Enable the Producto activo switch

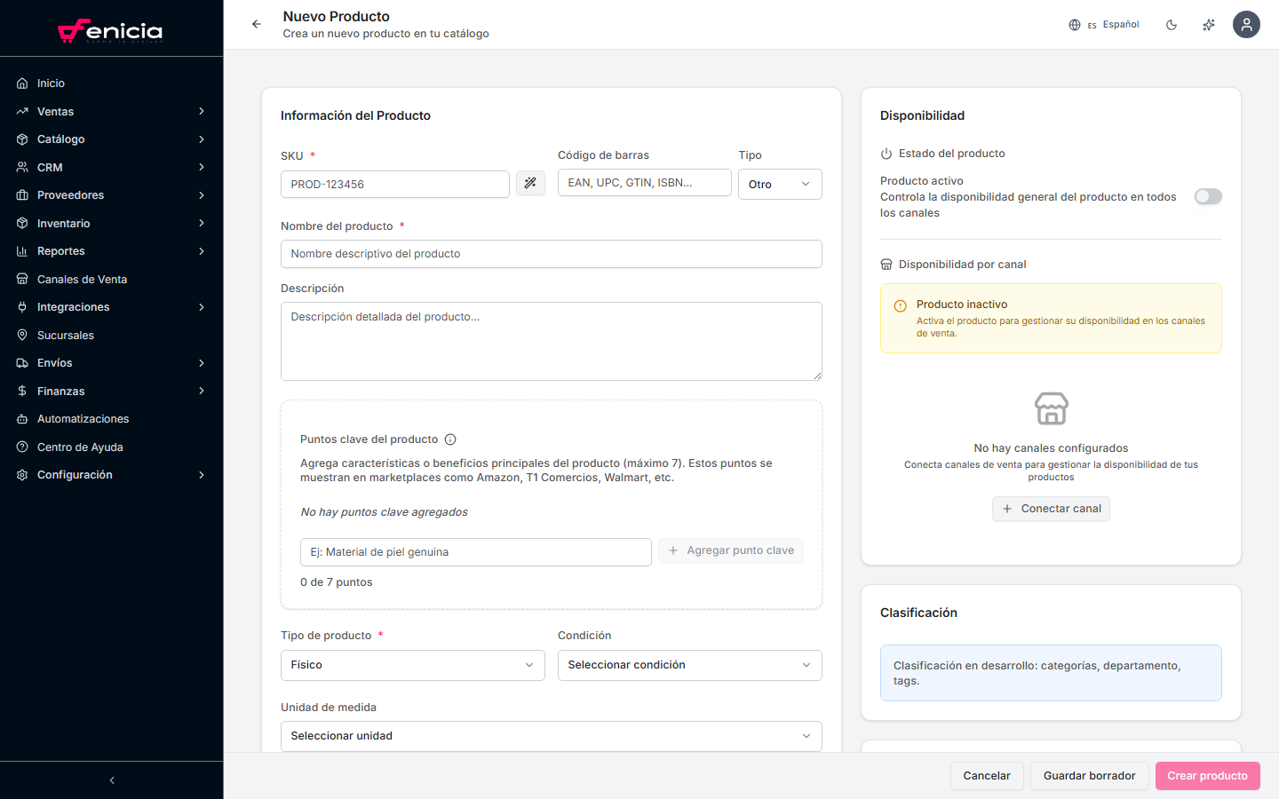1208,196
